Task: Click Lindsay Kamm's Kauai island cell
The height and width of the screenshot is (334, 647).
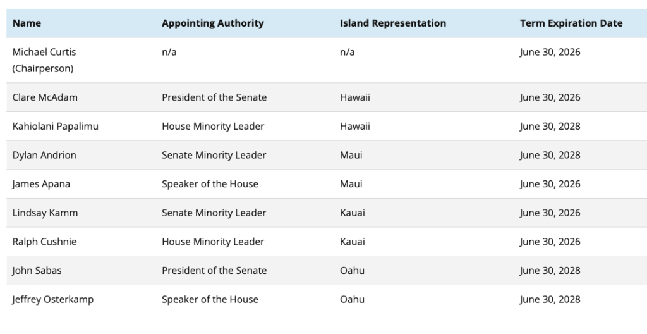Action: click(x=352, y=213)
